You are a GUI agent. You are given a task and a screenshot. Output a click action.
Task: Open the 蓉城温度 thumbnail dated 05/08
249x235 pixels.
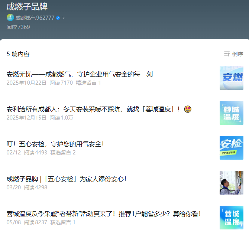[x=232, y=218]
